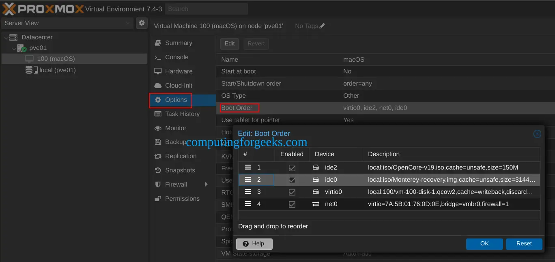Expand the Firewall submenu arrow
The width and height of the screenshot is (555, 262).
click(207, 184)
